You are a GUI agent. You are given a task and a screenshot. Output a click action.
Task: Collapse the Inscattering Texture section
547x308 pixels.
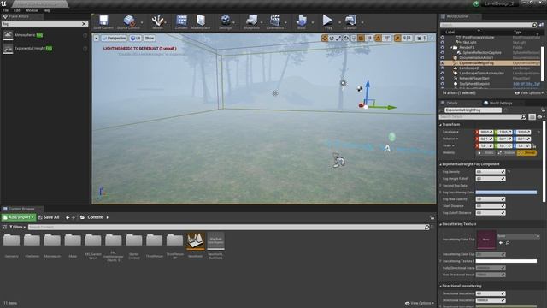click(441, 224)
